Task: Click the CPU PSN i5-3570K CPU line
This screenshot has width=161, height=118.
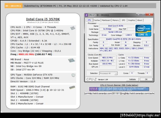Action: (x=37, y=31)
